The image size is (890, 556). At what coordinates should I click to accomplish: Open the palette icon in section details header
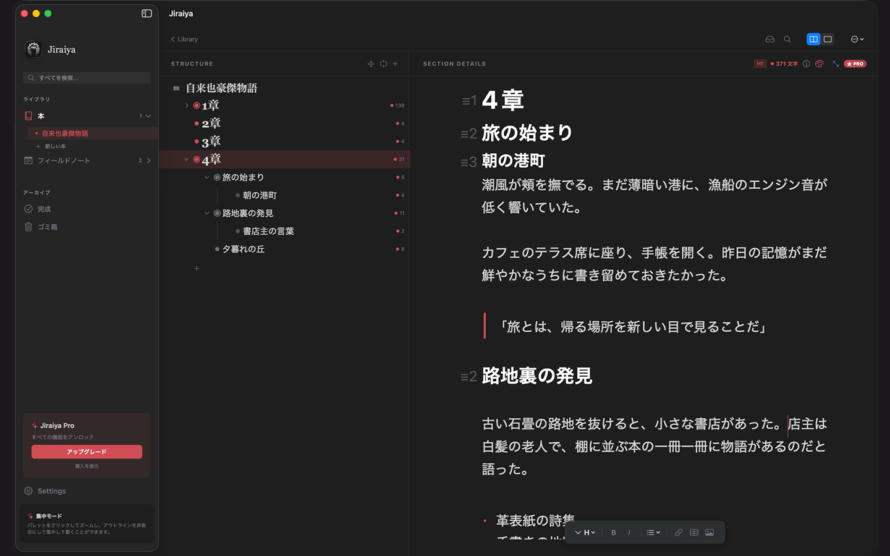coord(820,64)
